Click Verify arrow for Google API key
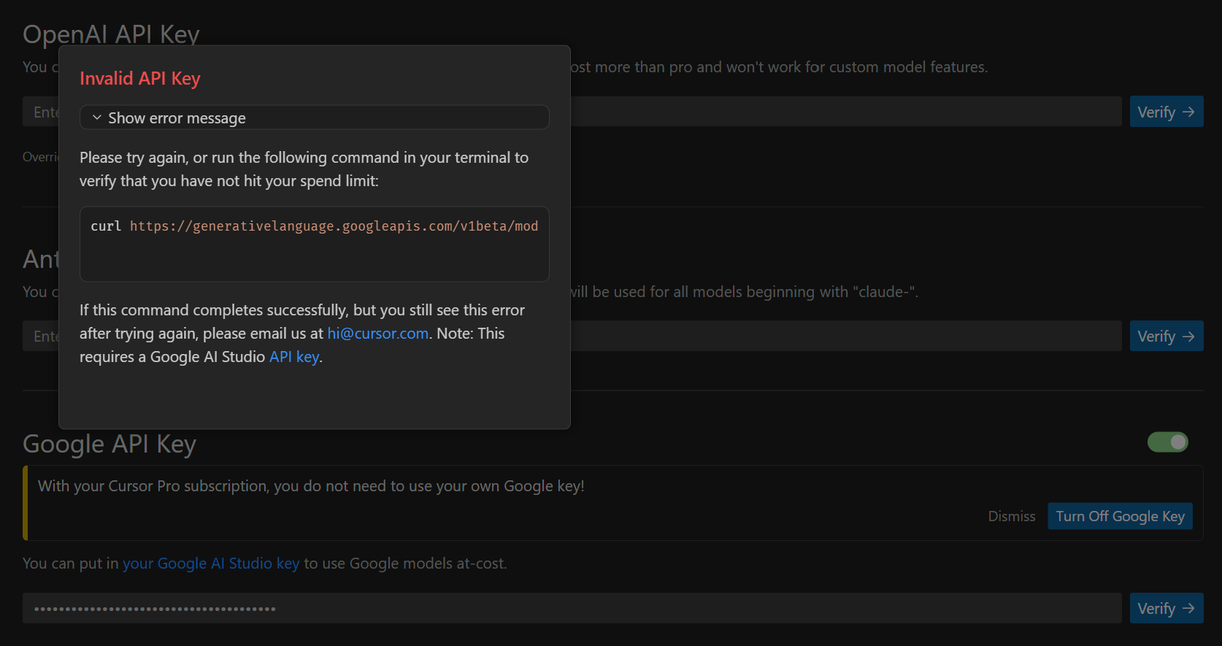 [1166, 609]
